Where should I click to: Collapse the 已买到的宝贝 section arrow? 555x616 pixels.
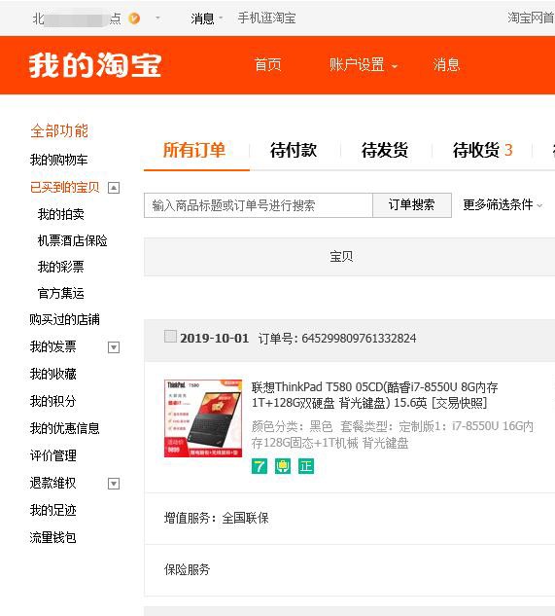pos(114,188)
